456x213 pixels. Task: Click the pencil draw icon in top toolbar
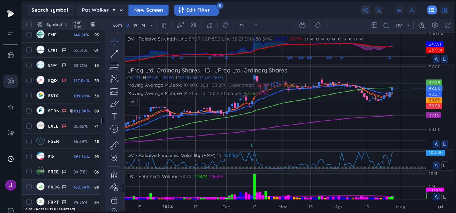[x=209, y=25]
